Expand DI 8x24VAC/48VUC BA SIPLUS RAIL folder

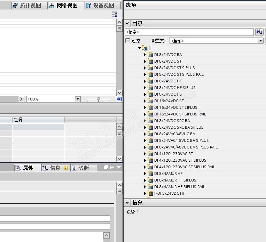[x=145, y=147]
